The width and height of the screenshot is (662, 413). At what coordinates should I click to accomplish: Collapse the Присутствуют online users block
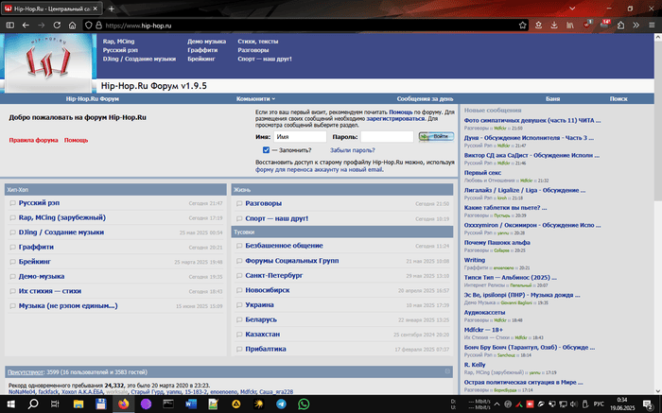(447, 373)
